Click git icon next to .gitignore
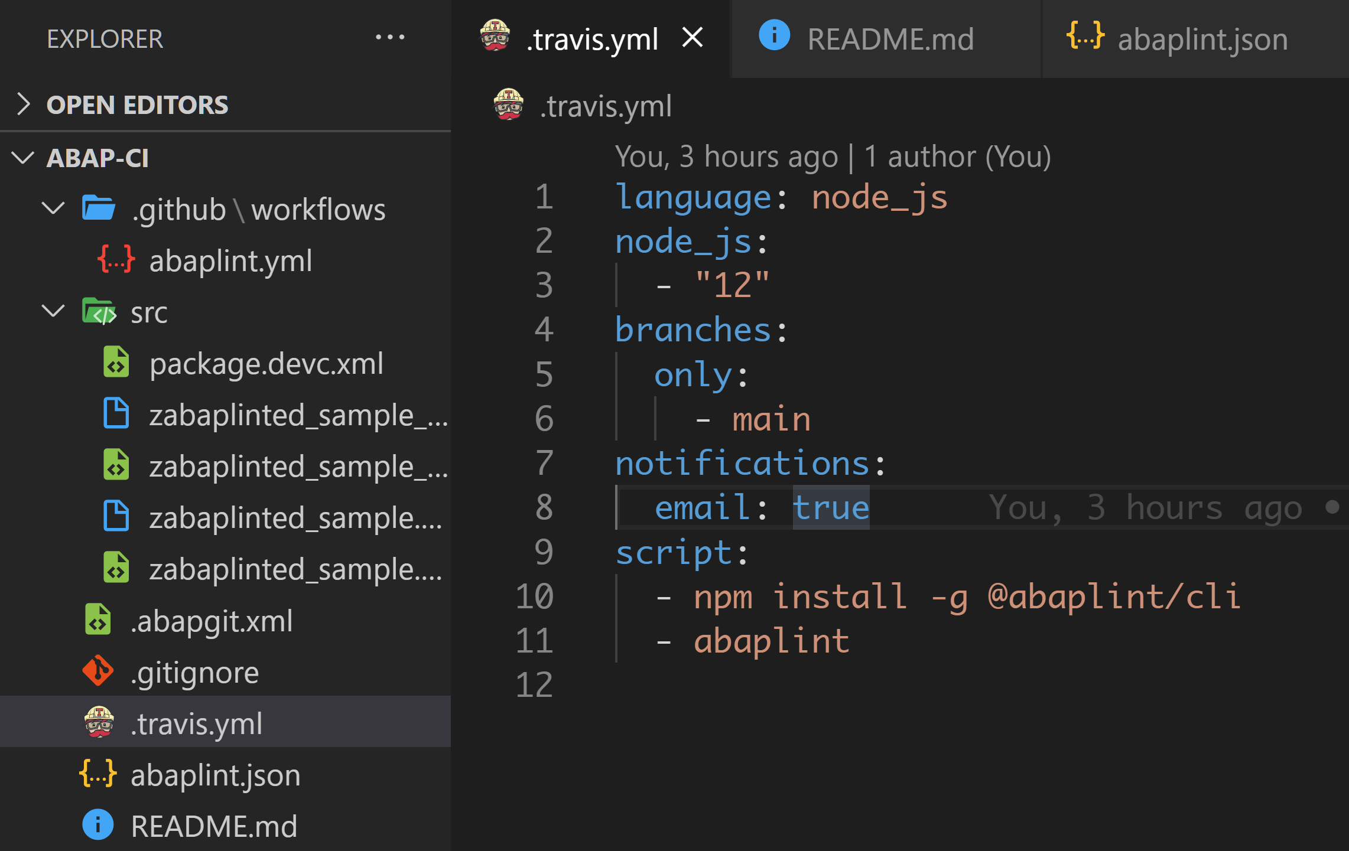The height and width of the screenshot is (851, 1349). (x=98, y=671)
